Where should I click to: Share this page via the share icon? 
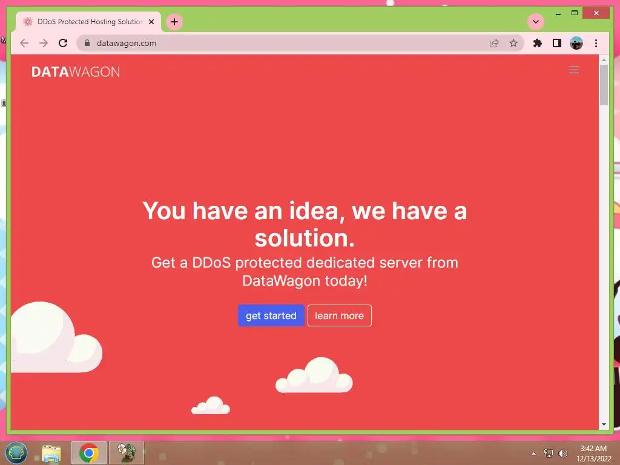pos(494,43)
